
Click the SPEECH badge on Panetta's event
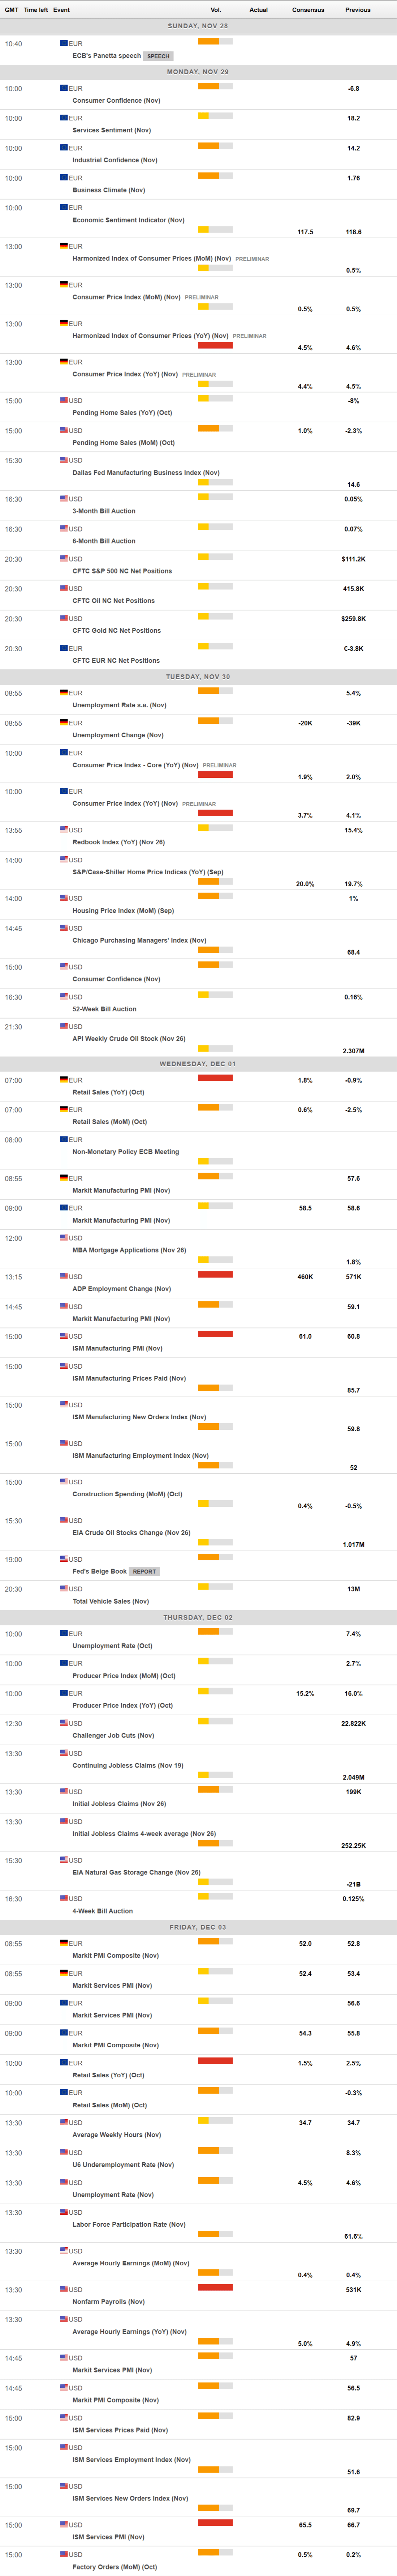click(158, 56)
